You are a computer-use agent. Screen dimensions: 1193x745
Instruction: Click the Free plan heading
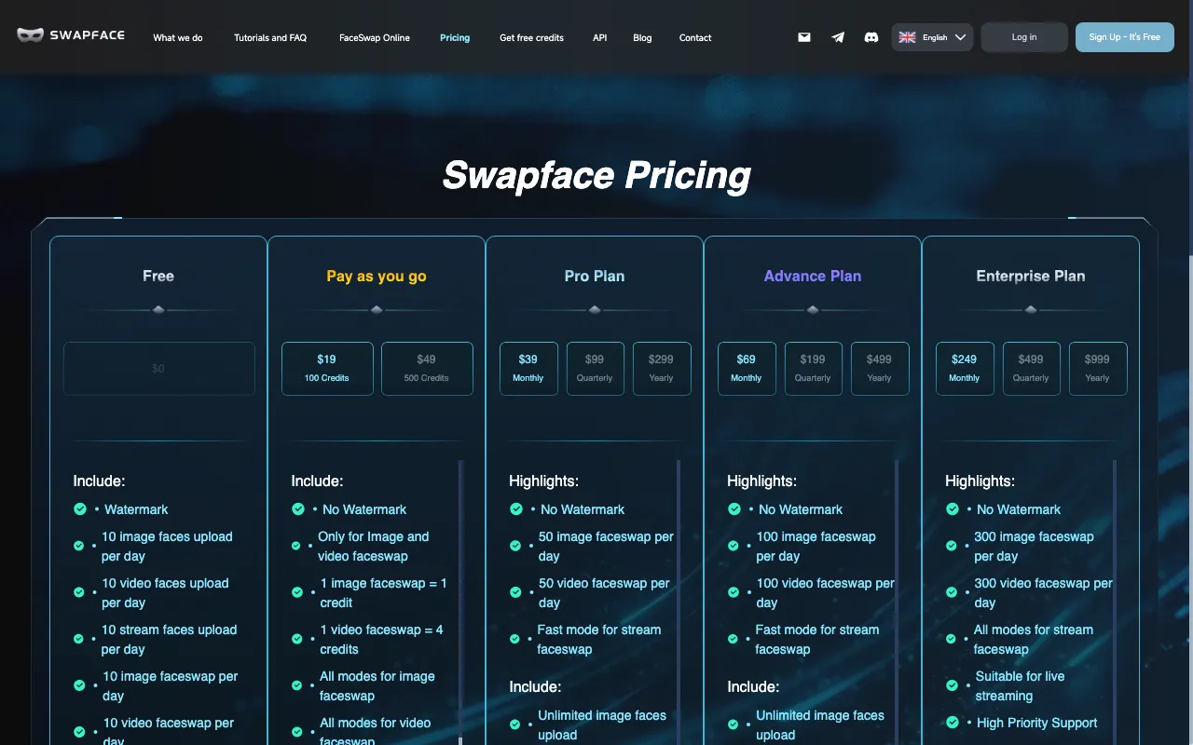158,276
